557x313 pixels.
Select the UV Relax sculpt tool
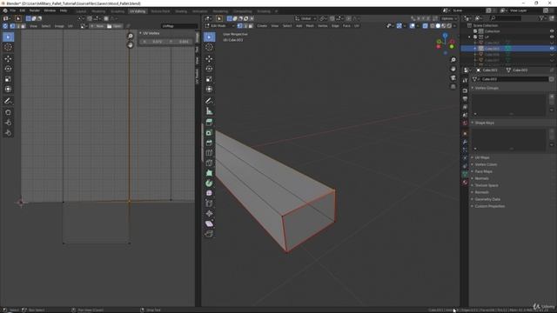8,123
